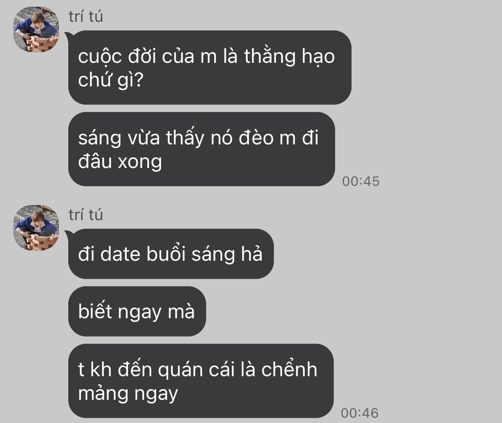Click 'thằng hạo' text in first message
Image resolution: width=502 pixels, height=423 pixels.
[x=290, y=56]
